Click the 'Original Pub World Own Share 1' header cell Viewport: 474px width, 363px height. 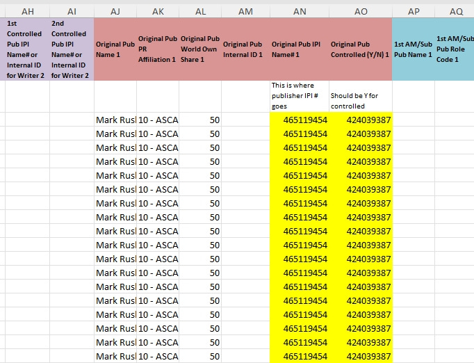tap(200, 49)
